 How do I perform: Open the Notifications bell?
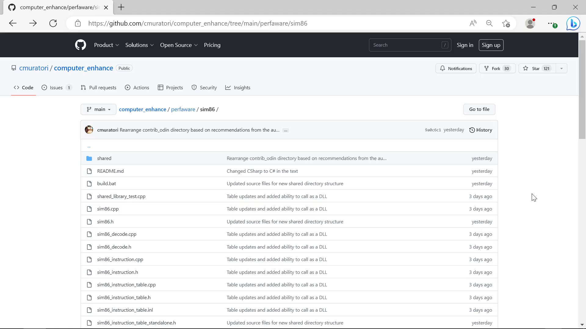[x=456, y=68]
